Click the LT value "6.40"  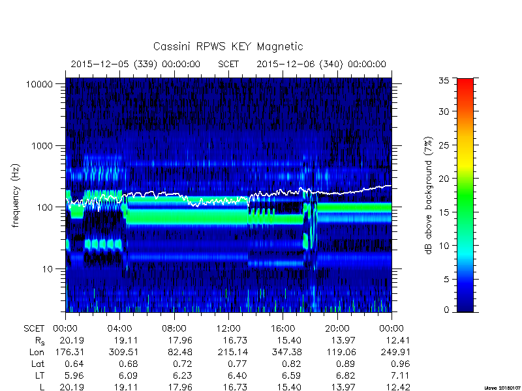pyautogui.click(x=238, y=375)
